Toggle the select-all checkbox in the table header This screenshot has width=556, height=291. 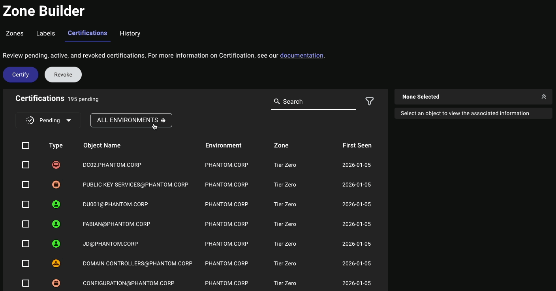pos(26,145)
